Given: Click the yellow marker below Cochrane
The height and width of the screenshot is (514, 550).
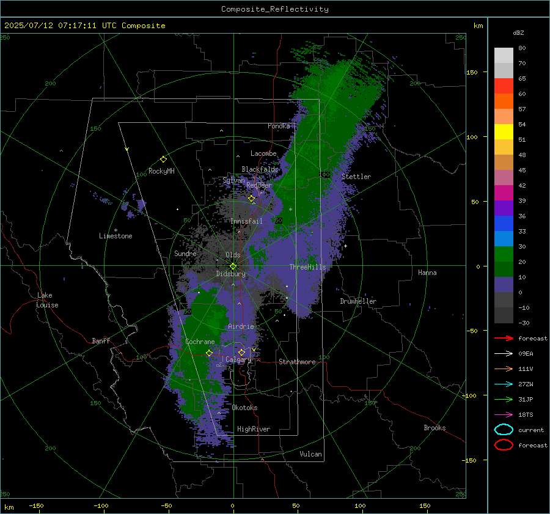Looking at the screenshot, I should click(209, 353).
